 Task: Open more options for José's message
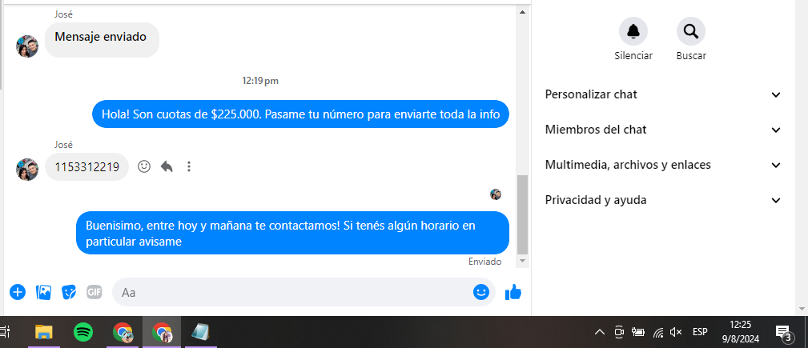coord(189,166)
